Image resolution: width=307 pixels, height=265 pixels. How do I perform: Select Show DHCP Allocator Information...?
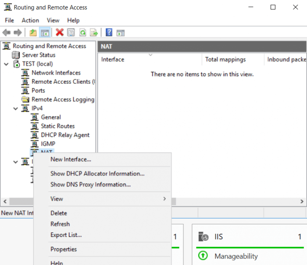click(97, 174)
